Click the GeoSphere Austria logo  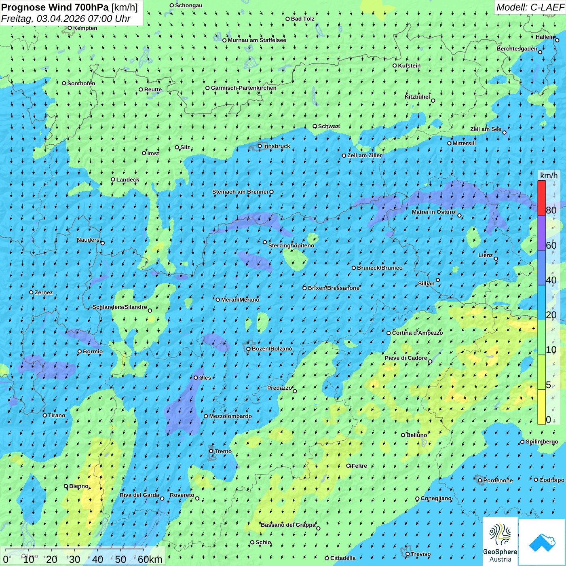click(500, 542)
